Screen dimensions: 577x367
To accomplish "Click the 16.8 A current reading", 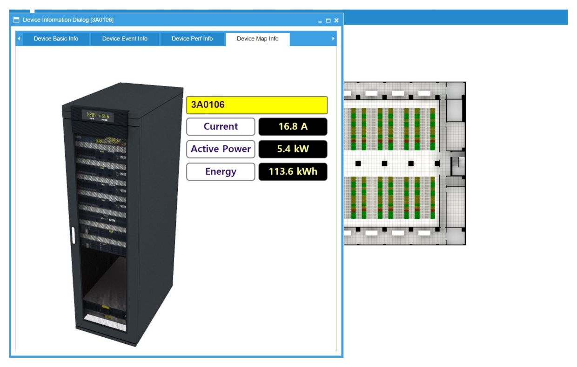I will point(293,127).
